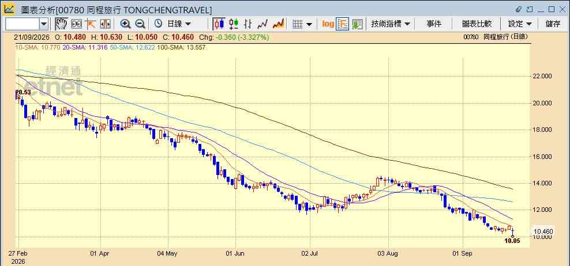Click the 04 May date axis label
This screenshot has width=570, height=266.
(167, 254)
